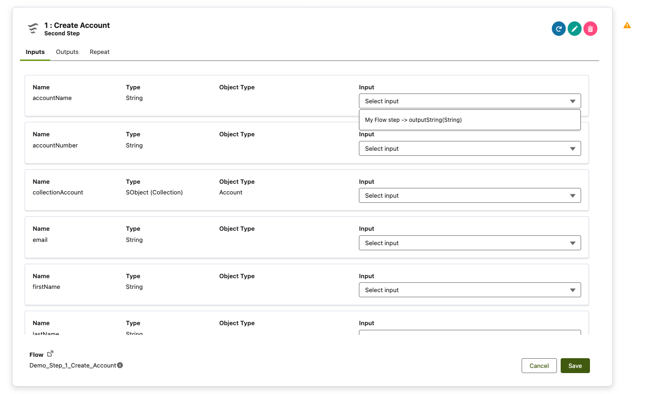Save the step configuration
Viewport: 649px width, 394px height.
[575, 366]
